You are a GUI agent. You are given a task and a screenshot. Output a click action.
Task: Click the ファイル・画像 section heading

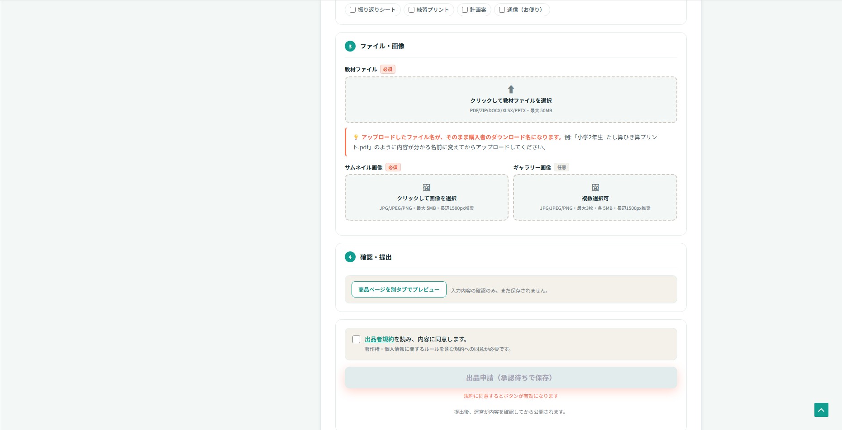(382, 46)
